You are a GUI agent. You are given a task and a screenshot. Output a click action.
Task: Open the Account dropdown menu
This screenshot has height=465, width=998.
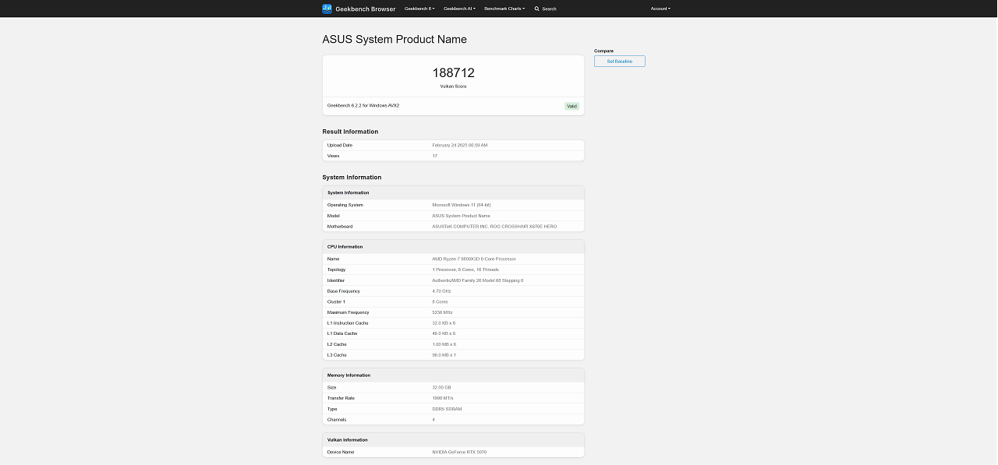point(660,9)
